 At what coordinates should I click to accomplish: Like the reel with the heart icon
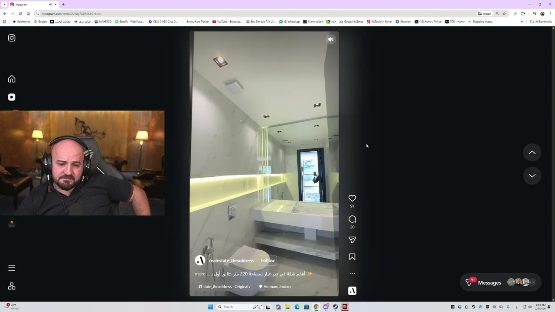352,198
